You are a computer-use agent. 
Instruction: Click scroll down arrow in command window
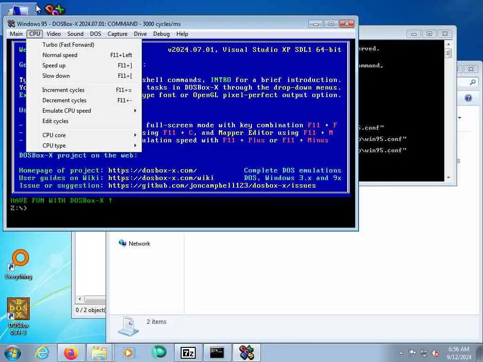[x=449, y=178]
